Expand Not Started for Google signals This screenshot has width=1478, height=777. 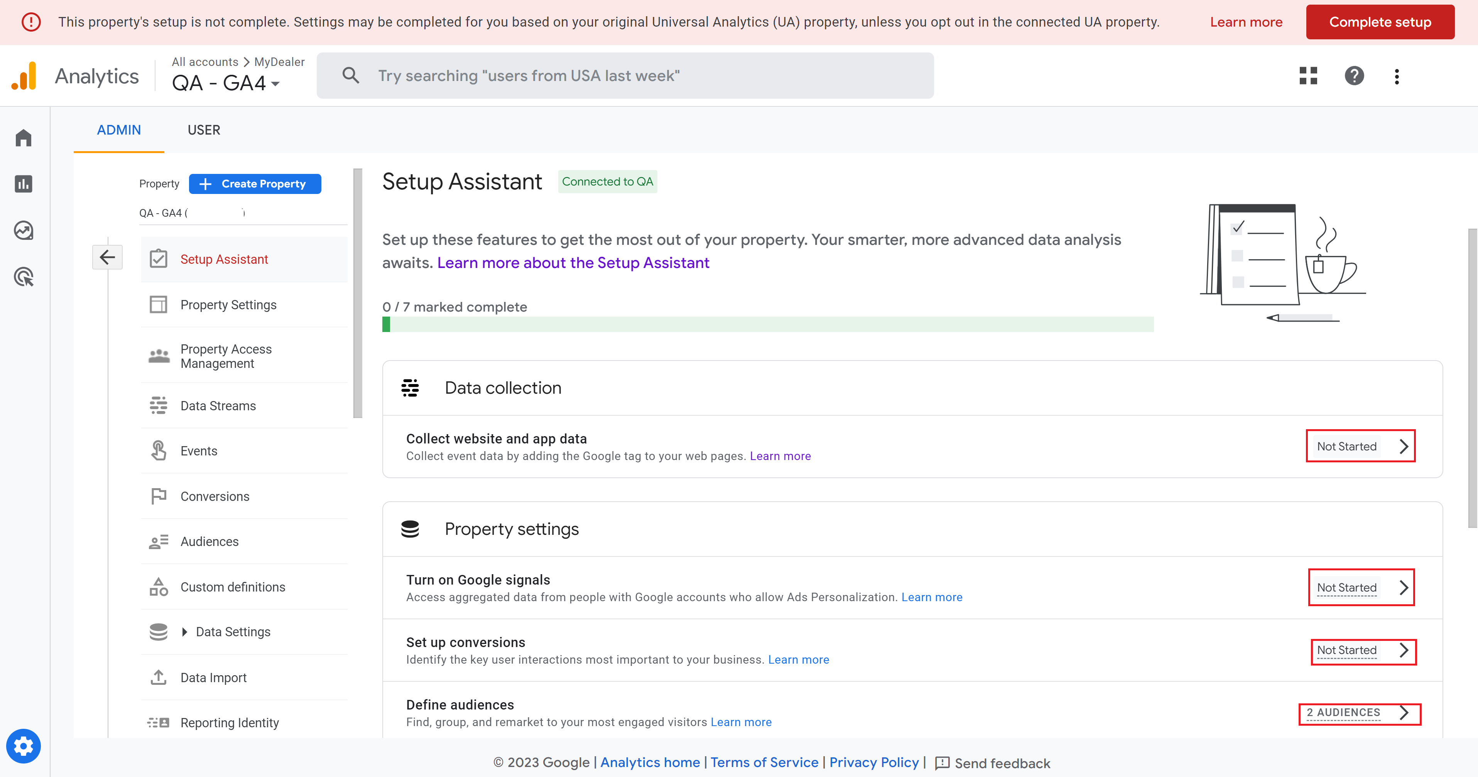pos(1360,587)
